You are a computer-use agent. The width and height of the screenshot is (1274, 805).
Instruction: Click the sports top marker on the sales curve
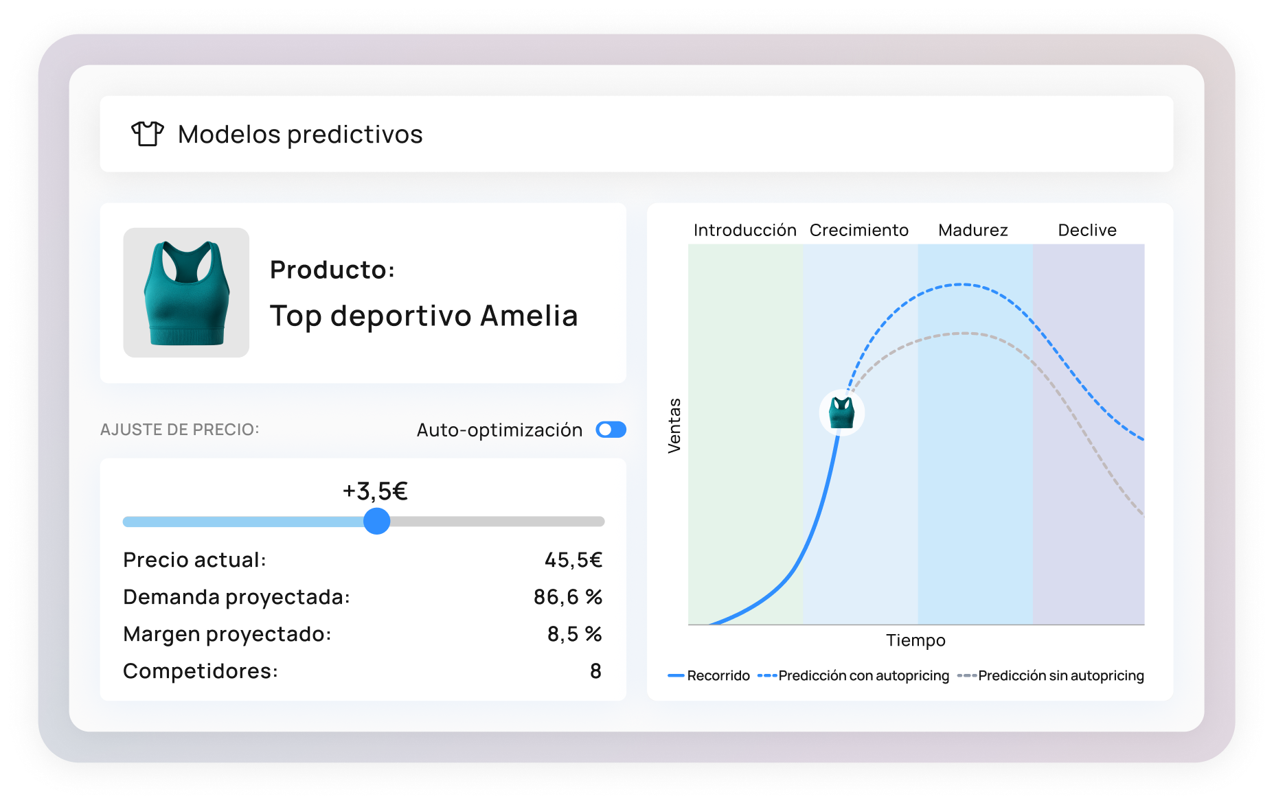(841, 412)
